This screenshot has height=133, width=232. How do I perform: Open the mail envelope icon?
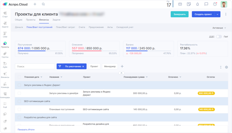(x=180, y=4)
